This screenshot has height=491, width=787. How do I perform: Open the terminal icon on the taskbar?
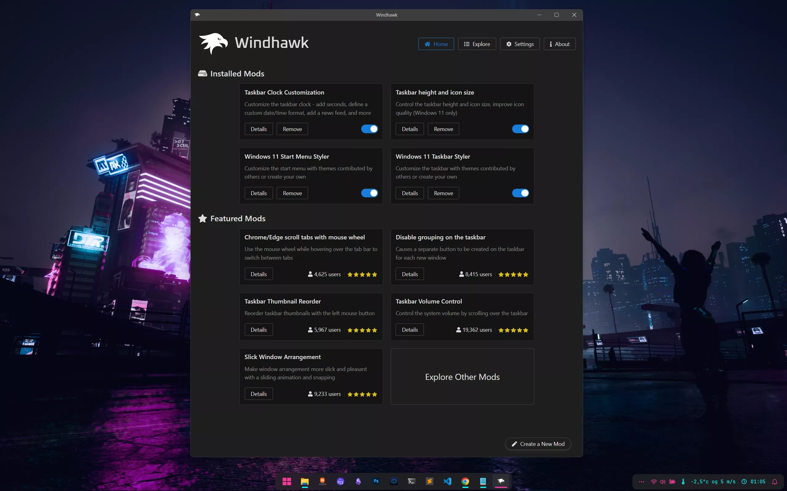tap(411, 481)
